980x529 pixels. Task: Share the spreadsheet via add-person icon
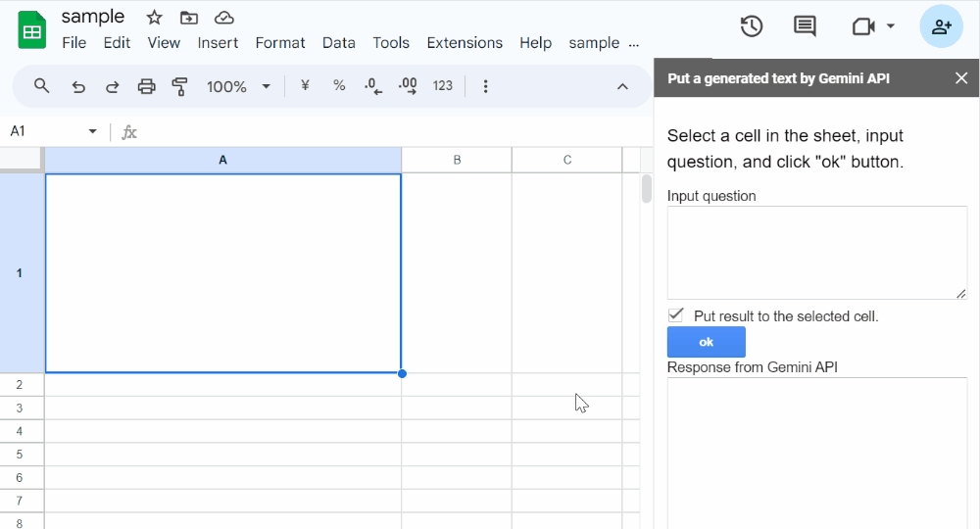tap(941, 26)
